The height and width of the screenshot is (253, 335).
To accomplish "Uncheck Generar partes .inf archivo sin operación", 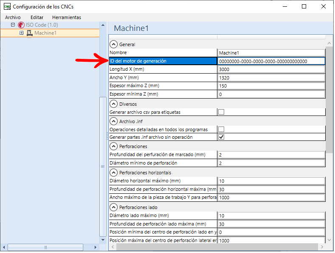I will pos(221,137).
